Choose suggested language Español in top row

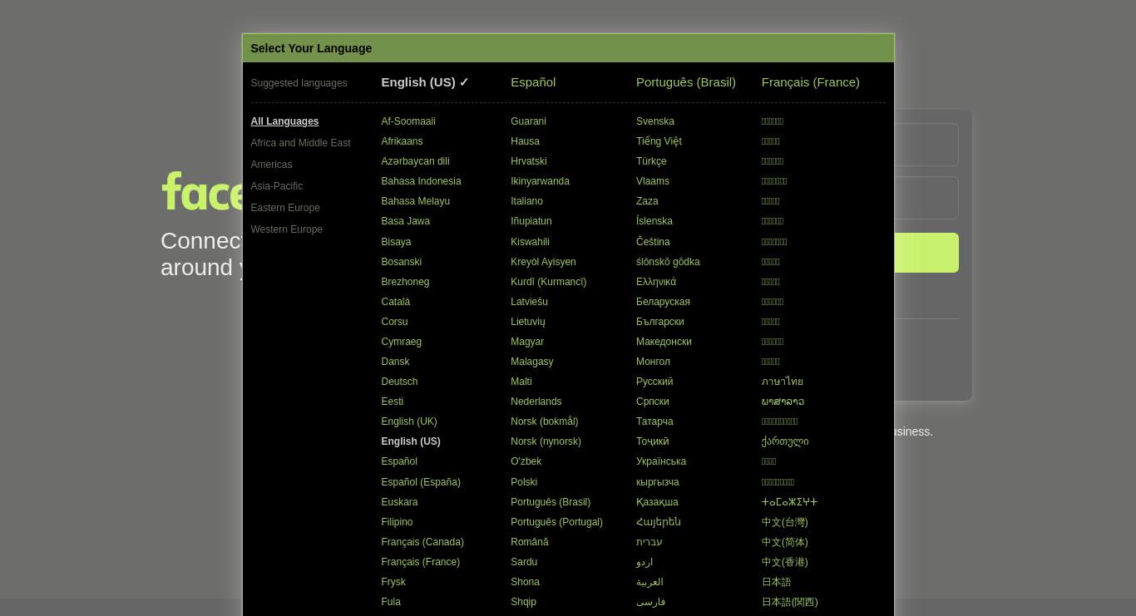click(533, 82)
